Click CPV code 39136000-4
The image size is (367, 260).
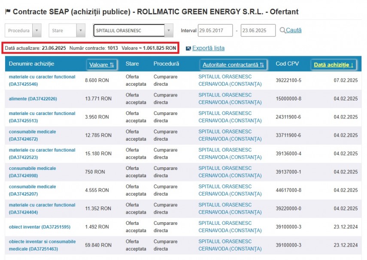(x=288, y=154)
